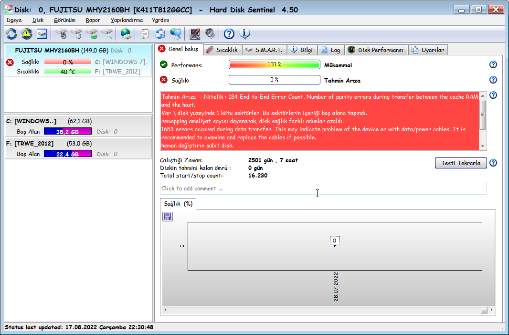
Task: Click the F: Boş Alan 22,4 GB bar
Action: (67, 154)
